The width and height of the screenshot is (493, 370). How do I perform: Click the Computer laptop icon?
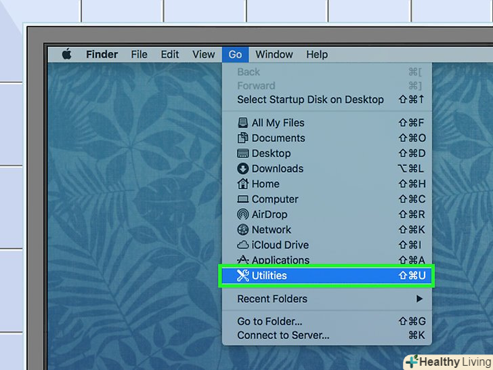coord(242,199)
